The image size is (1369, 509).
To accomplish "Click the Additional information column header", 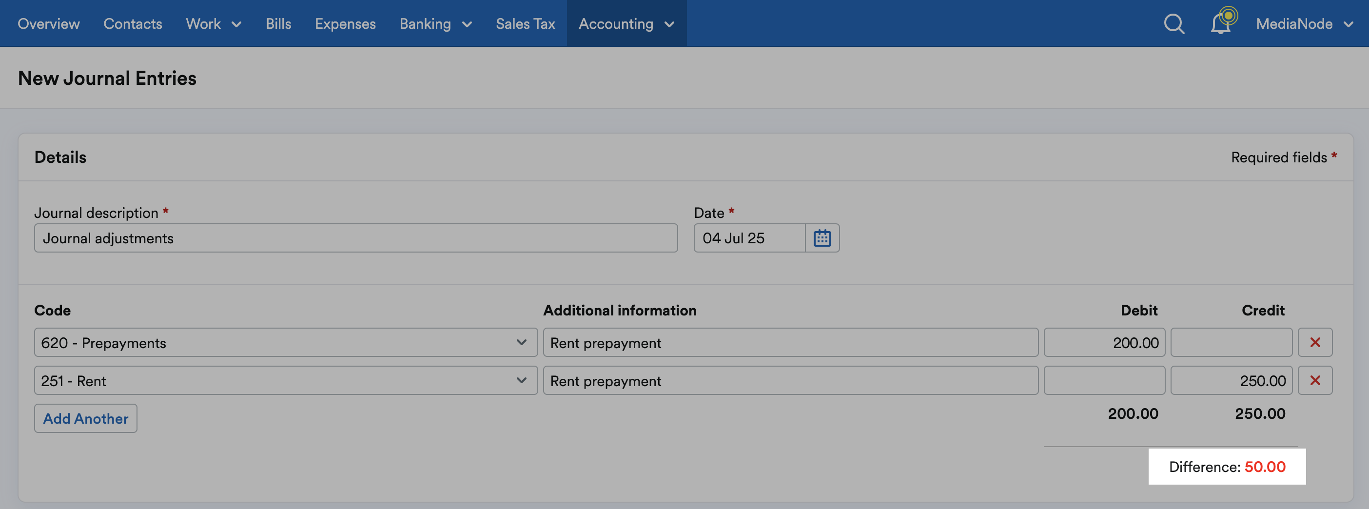I will click(x=619, y=310).
